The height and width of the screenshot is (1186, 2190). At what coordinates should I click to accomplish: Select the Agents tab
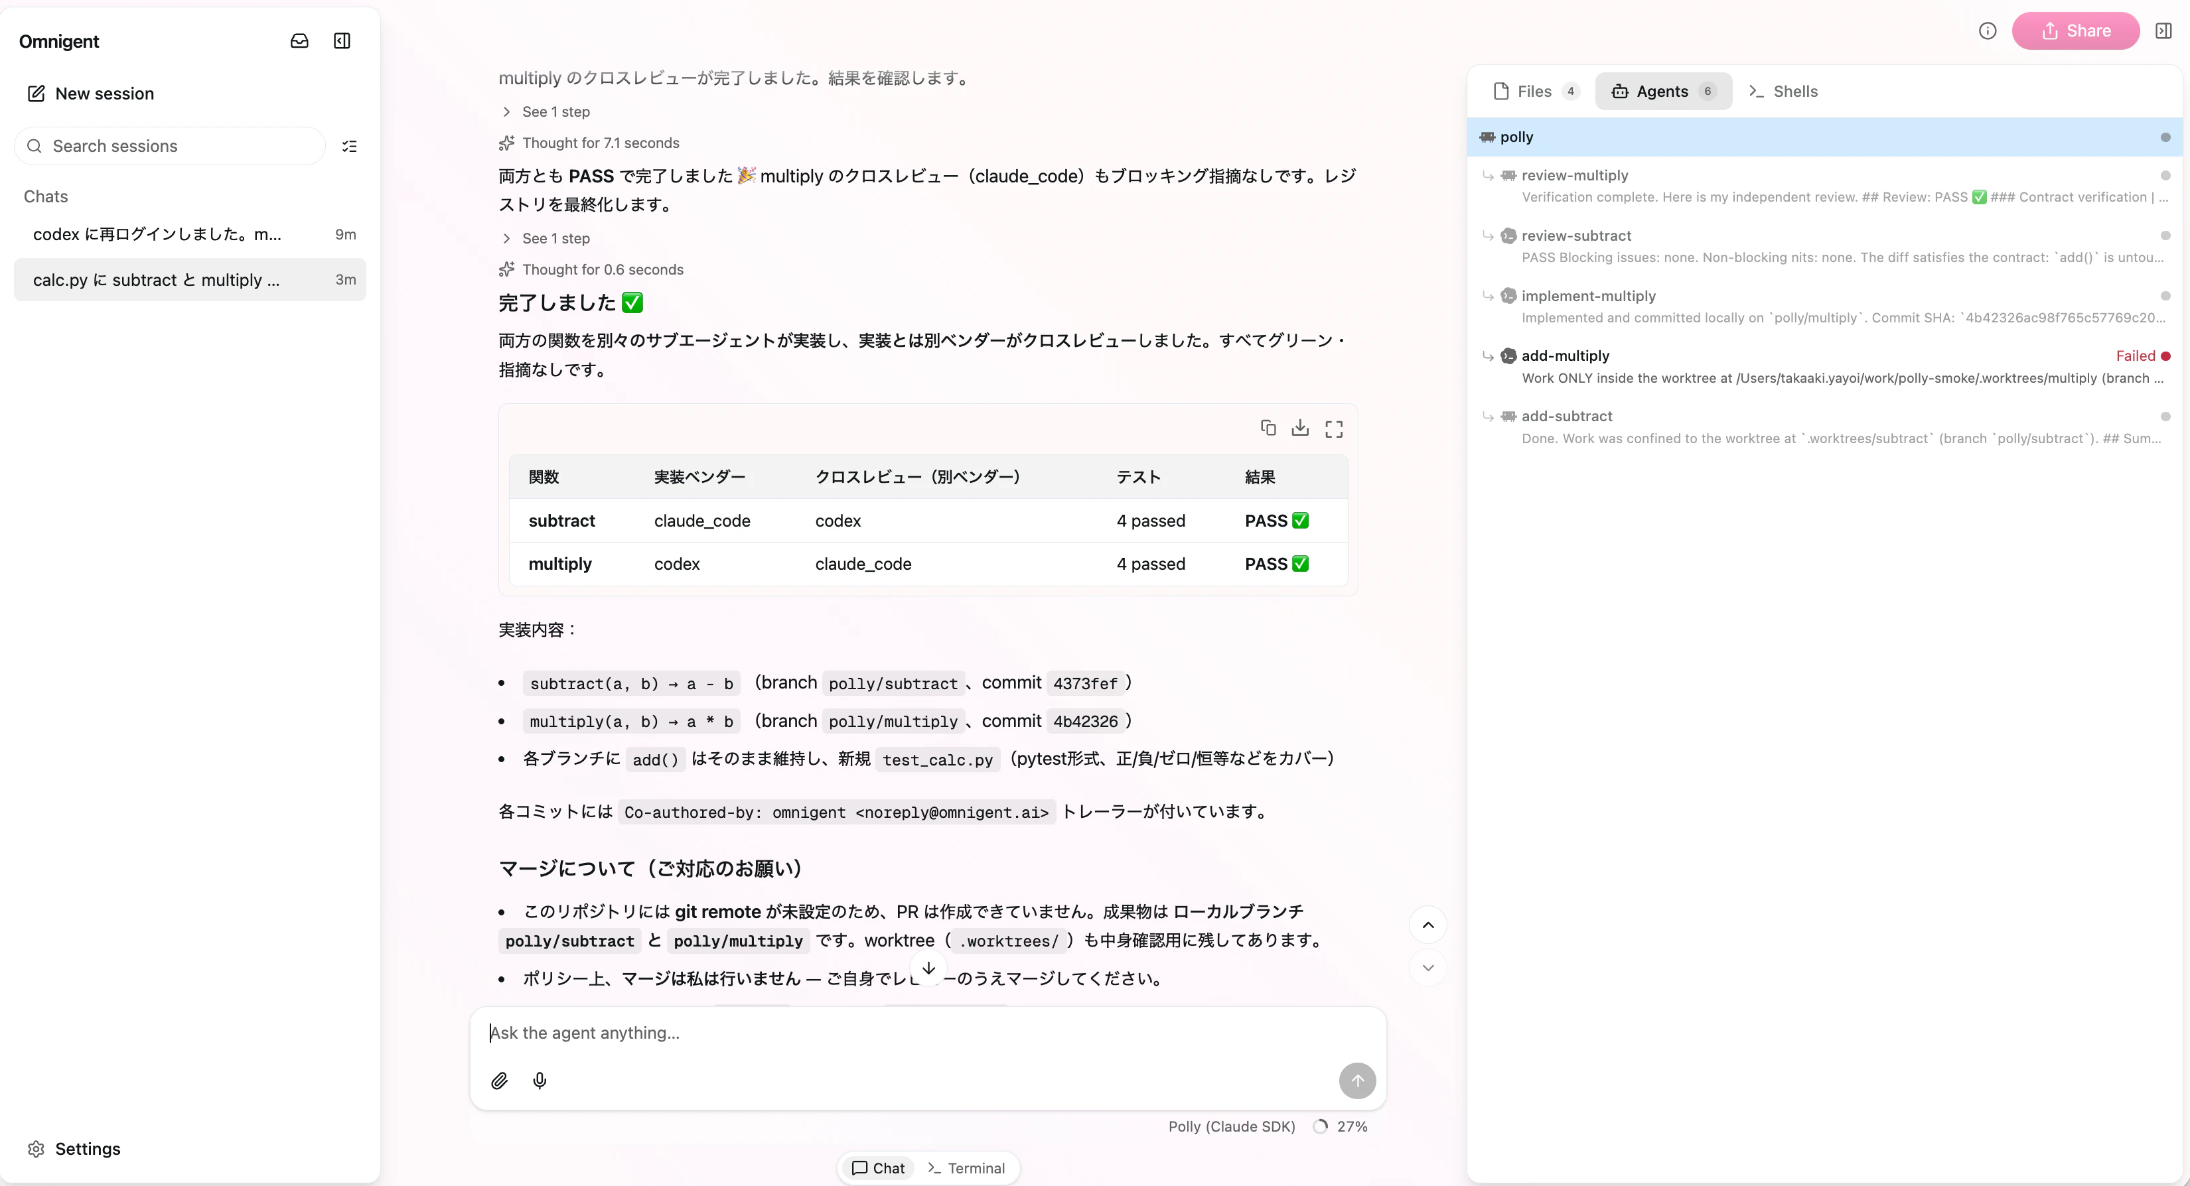point(1664,91)
